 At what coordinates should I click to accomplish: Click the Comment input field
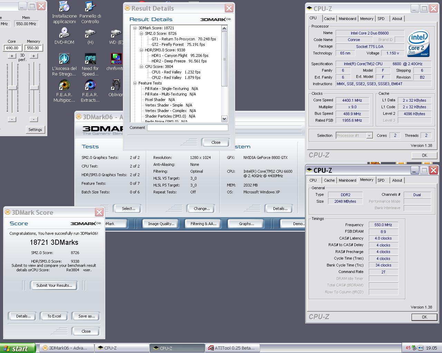pos(188,128)
